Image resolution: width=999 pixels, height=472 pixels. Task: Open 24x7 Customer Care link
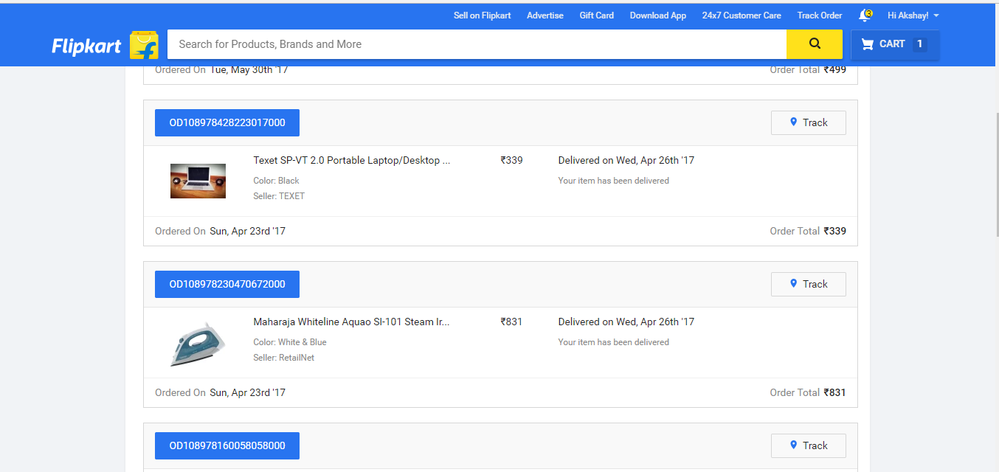[x=742, y=15]
